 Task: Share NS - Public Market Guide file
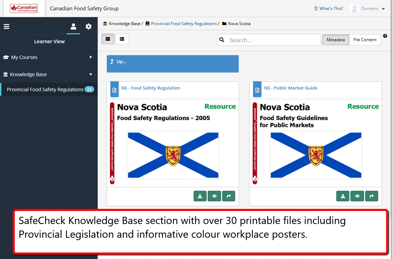pos(372,196)
